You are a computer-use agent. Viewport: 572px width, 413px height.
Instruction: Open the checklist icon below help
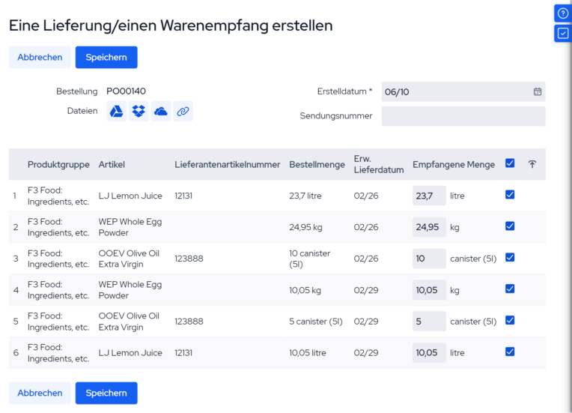click(563, 34)
